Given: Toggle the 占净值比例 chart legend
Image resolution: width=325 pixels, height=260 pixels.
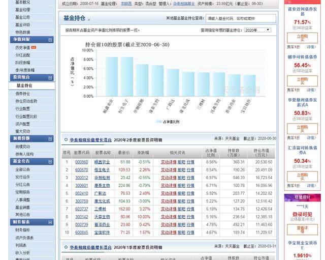Looking at the screenshot, I should (168, 122).
